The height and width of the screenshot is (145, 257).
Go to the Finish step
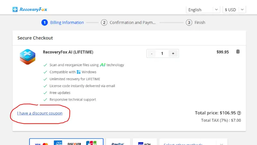pyautogui.click(x=199, y=23)
